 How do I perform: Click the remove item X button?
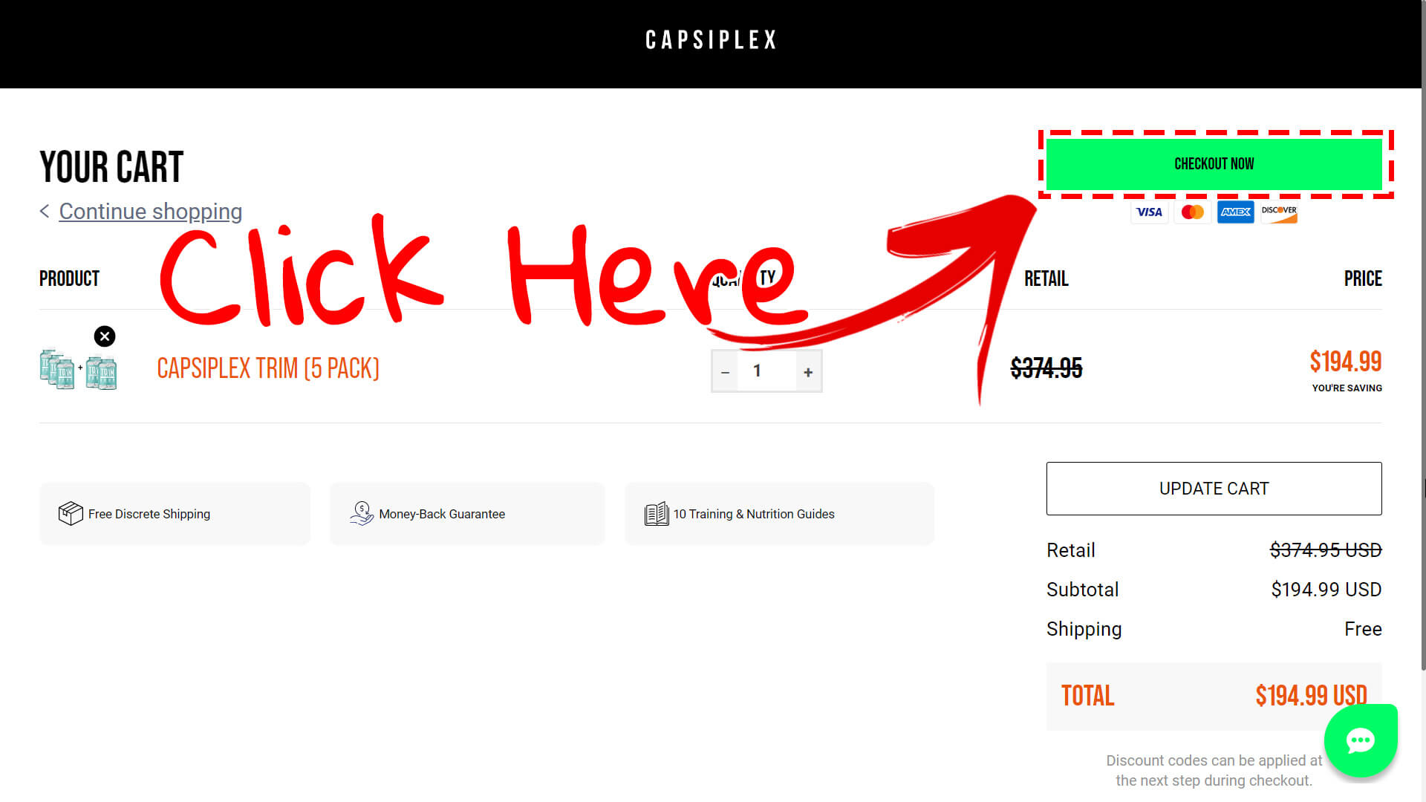click(x=105, y=336)
